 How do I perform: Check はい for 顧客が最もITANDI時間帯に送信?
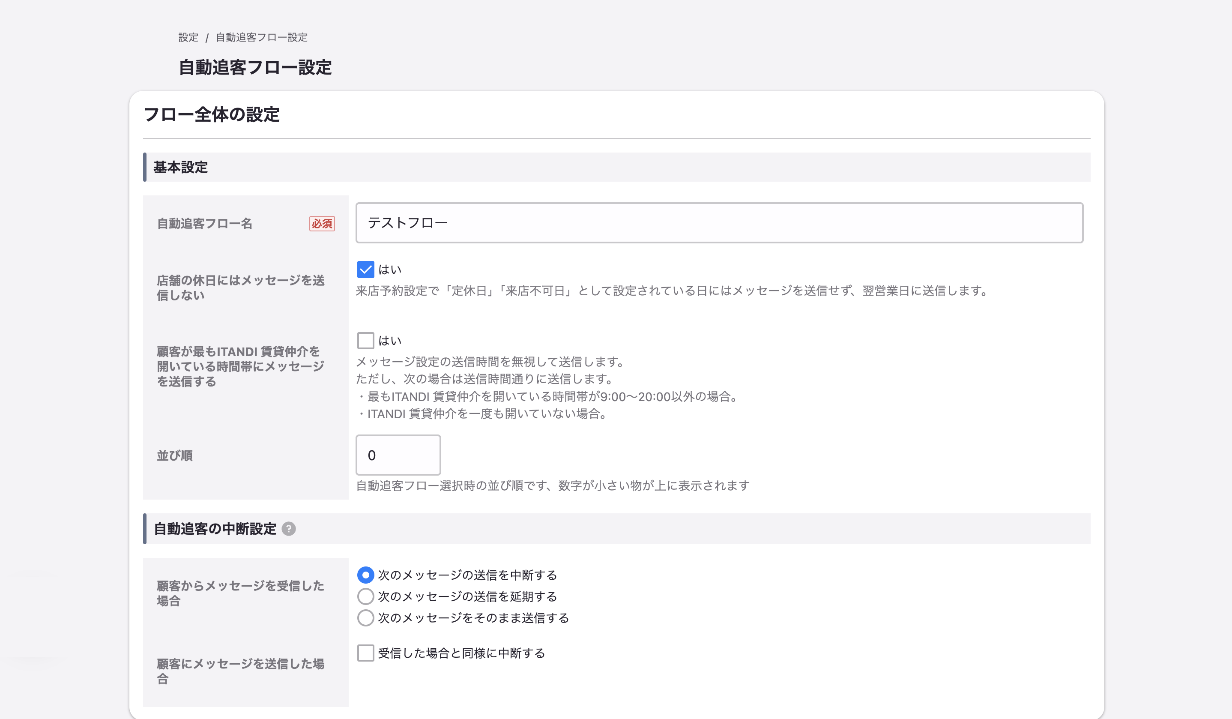(x=365, y=340)
